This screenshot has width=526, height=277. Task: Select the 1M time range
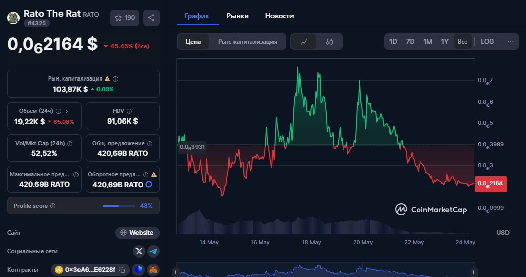pyautogui.click(x=427, y=42)
